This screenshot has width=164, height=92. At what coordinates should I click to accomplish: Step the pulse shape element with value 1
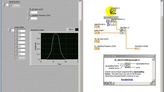tap(16, 42)
